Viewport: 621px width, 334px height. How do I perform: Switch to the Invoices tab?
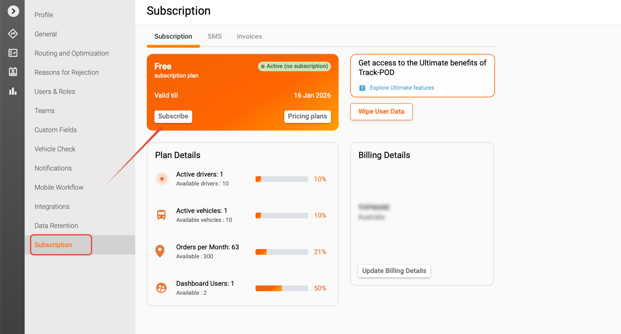click(249, 36)
